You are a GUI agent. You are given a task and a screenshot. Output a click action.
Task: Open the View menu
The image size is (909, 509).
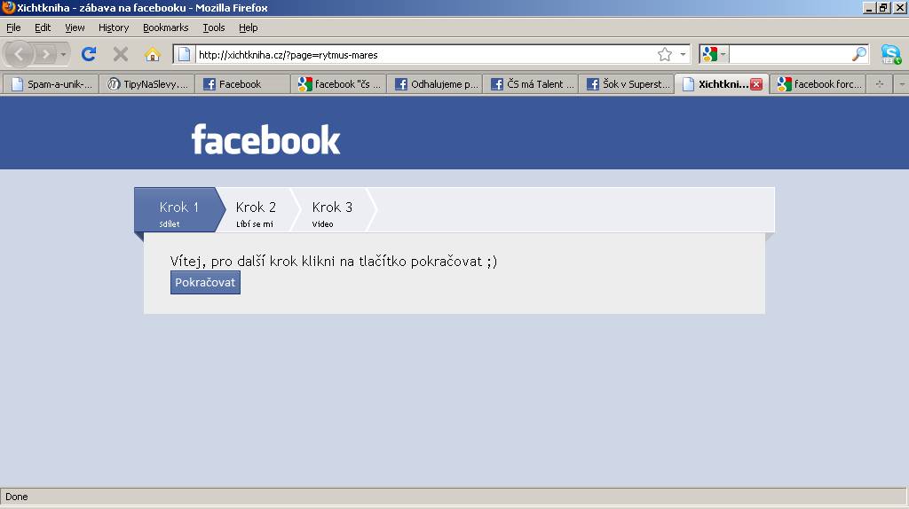(75, 27)
